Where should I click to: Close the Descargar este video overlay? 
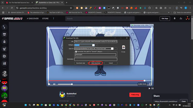coord(153,25)
